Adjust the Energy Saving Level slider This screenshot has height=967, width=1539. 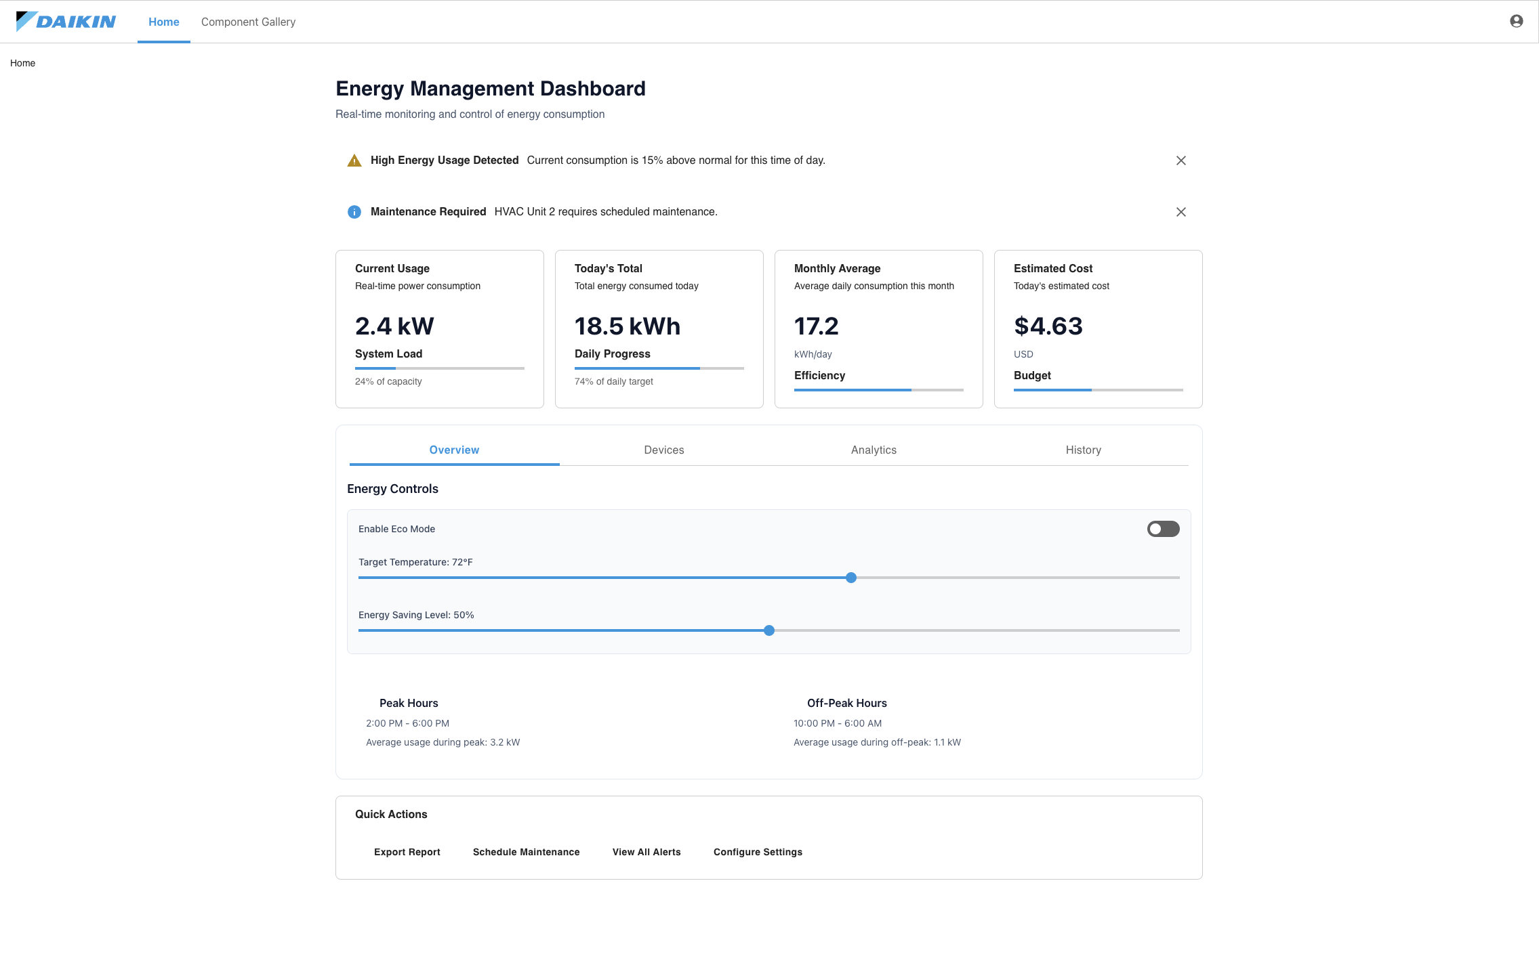coord(769,630)
